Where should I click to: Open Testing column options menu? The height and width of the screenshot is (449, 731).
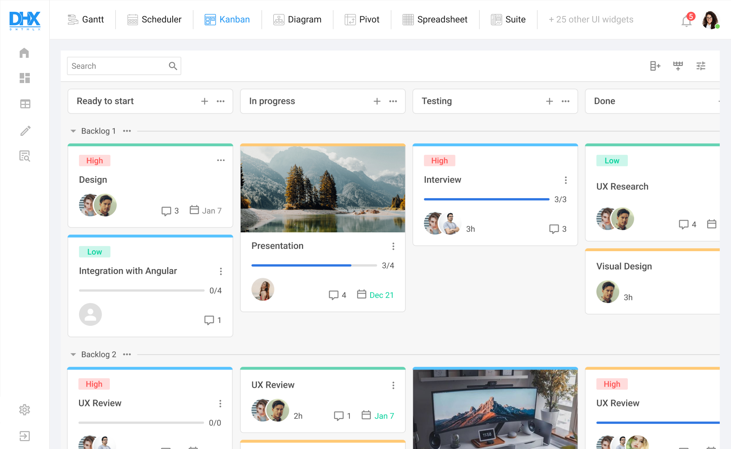click(x=566, y=101)
